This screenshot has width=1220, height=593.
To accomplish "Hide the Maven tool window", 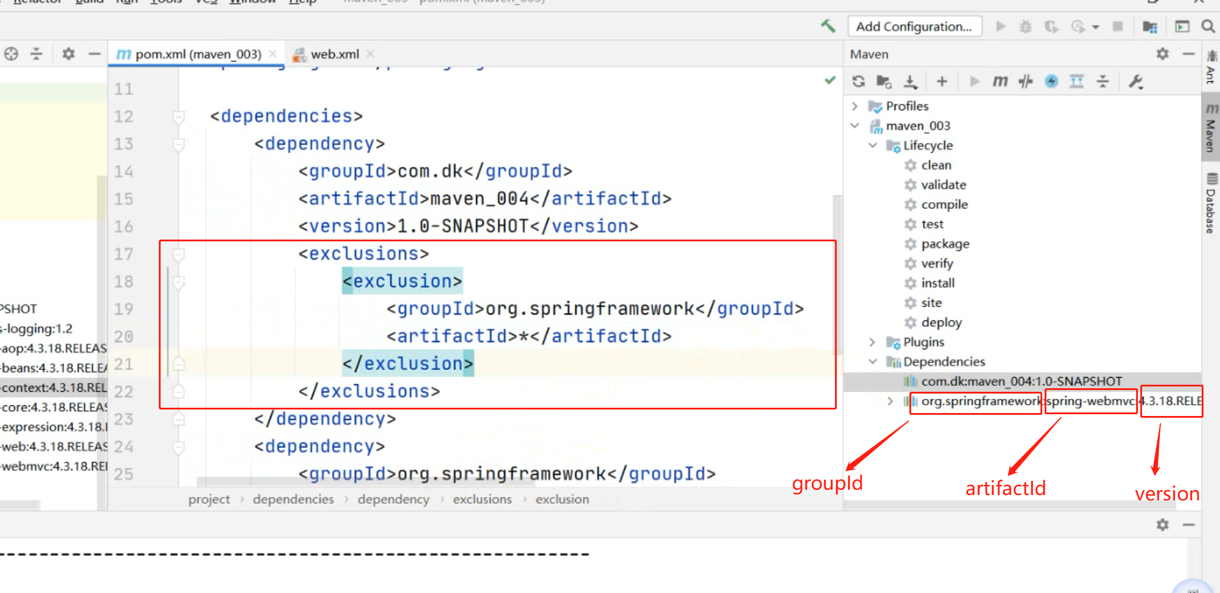I will pos(1189,54).
